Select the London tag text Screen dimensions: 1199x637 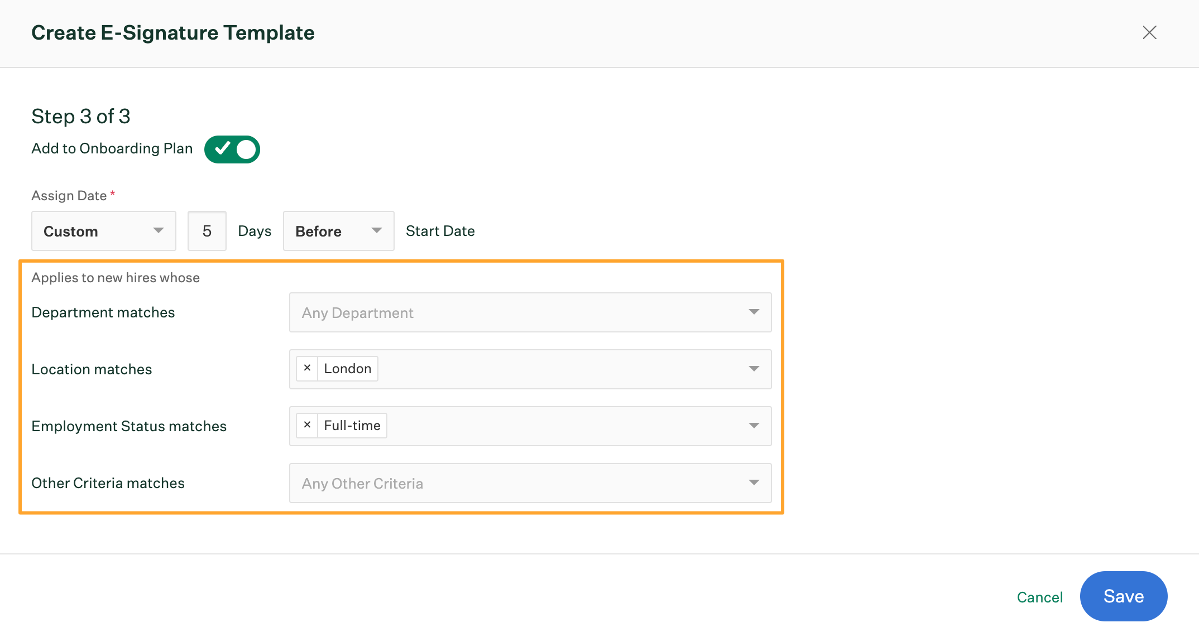pyautogui.click(x=348, y=369)
